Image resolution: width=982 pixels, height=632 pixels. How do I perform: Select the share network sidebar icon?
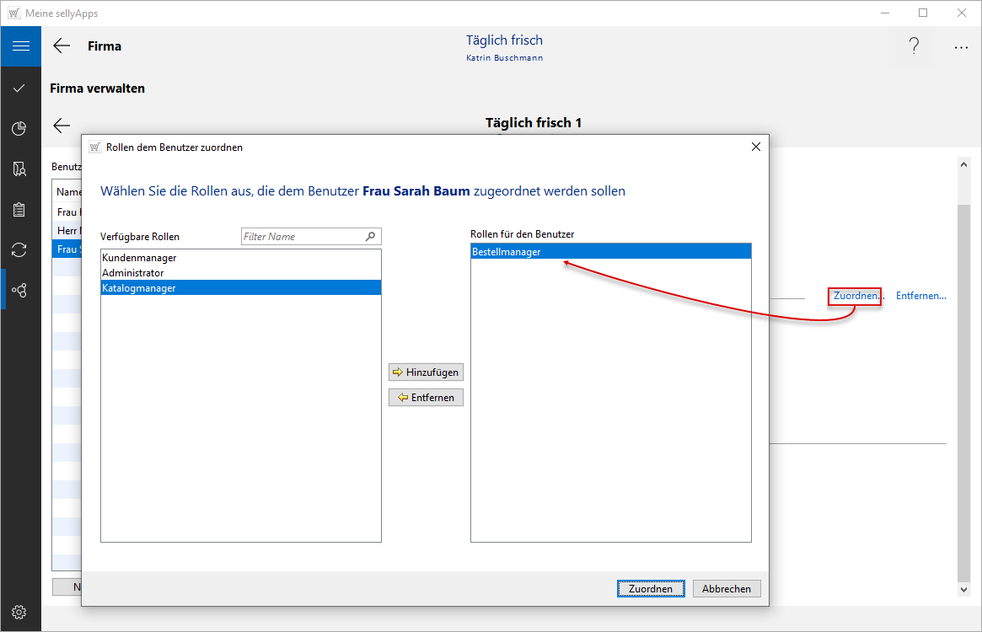(x=20, y=290)
